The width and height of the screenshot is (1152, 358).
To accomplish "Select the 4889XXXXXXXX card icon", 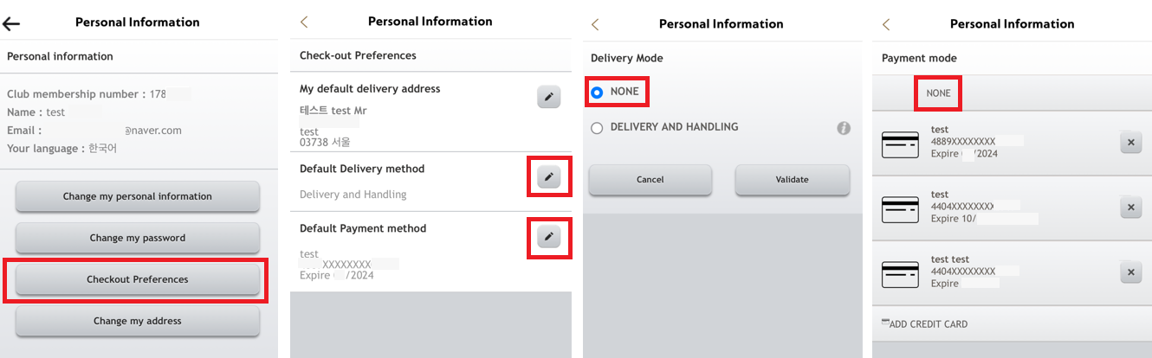I will point(900,144).
